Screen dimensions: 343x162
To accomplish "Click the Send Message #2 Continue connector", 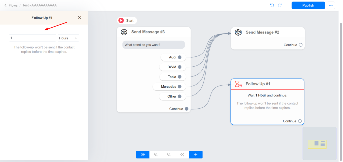I will pyautogui.click(x=300, y=45).
